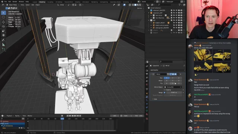Select the Cursor tool in the toolbar
The height and width of the screenshot is (134, 238).
[x=3, y=17]
